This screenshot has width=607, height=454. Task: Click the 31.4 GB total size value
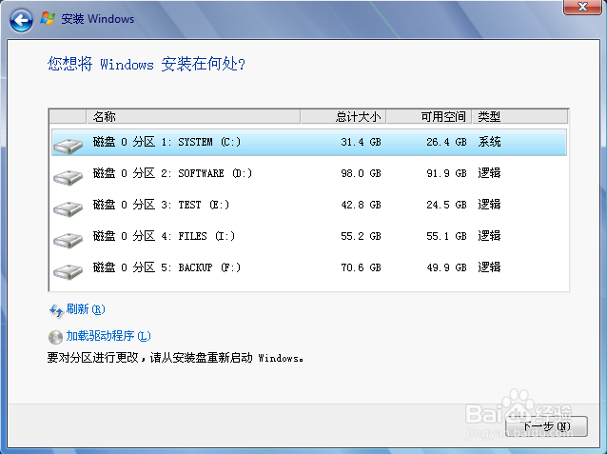point(361,142)
